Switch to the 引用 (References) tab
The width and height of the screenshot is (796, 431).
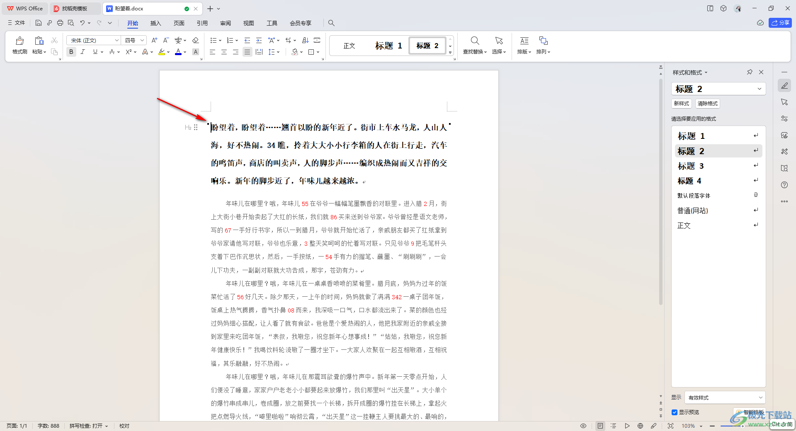pos(202,23)
